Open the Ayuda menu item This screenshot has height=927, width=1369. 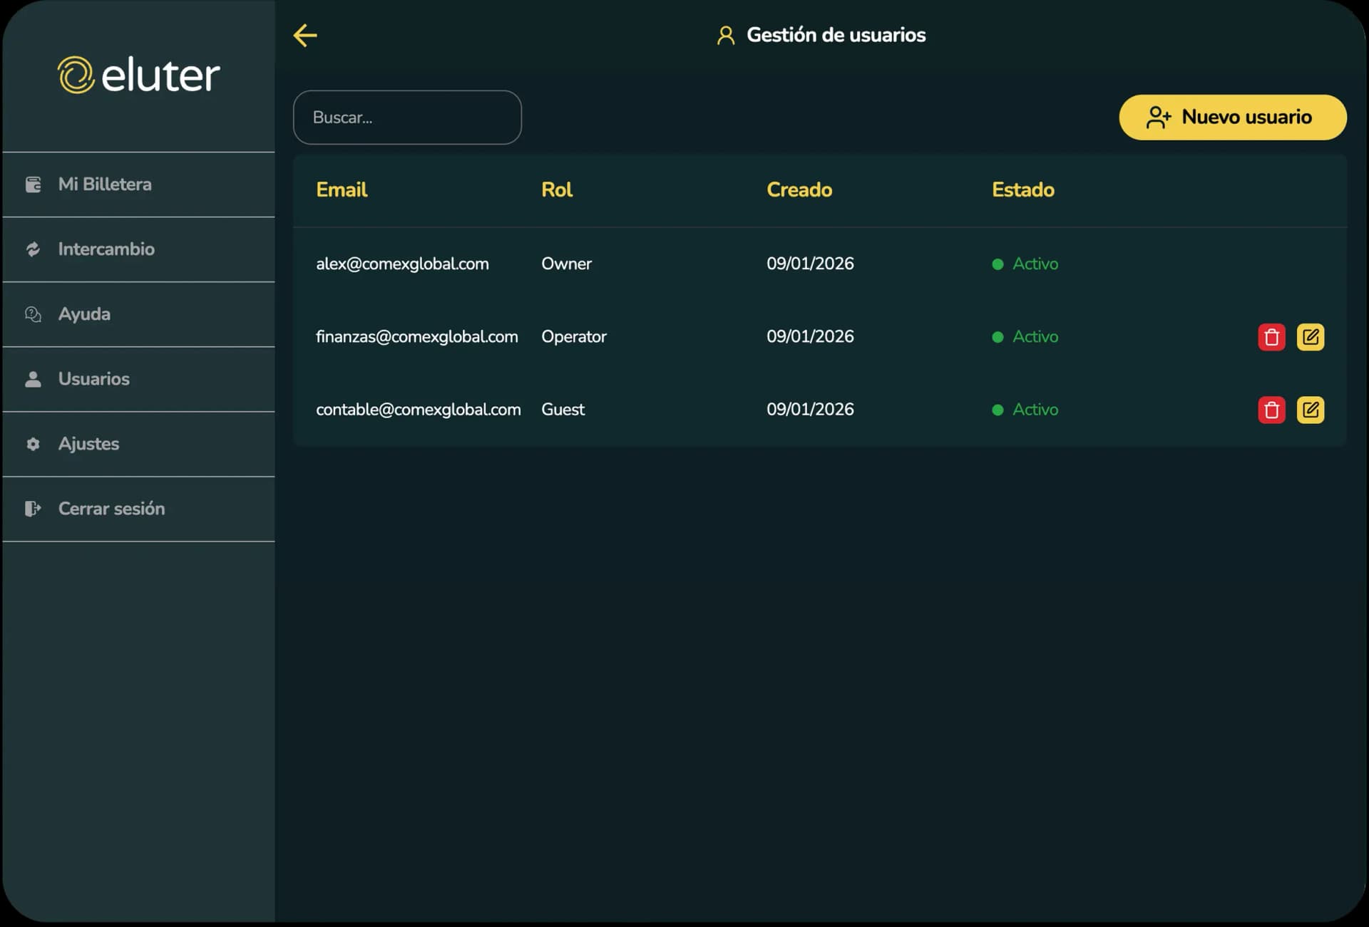(84, 314)
